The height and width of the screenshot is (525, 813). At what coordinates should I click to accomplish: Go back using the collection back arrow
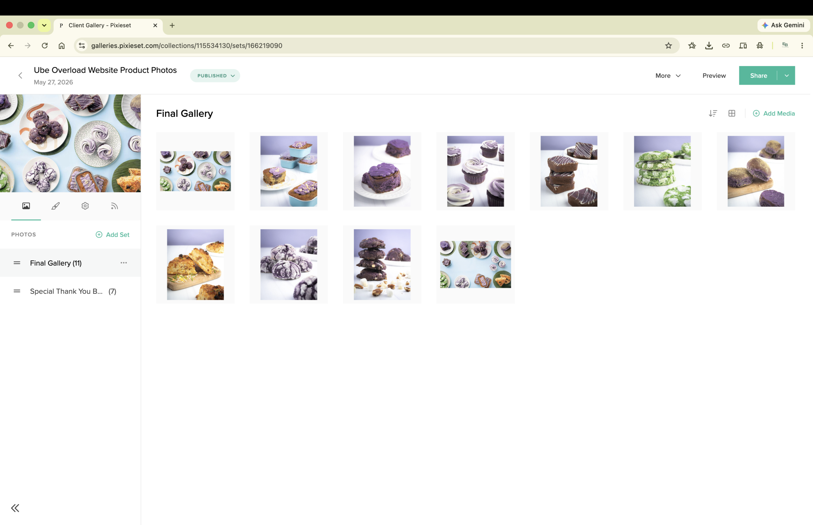click(x=20, y=76)
